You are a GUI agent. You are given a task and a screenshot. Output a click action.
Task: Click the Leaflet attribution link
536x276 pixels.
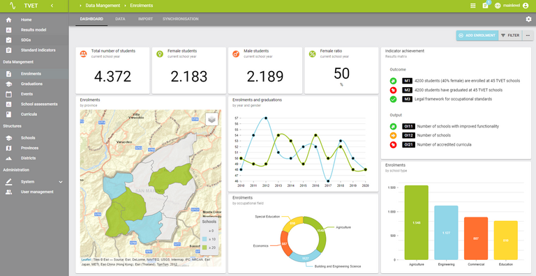(86, 259)
